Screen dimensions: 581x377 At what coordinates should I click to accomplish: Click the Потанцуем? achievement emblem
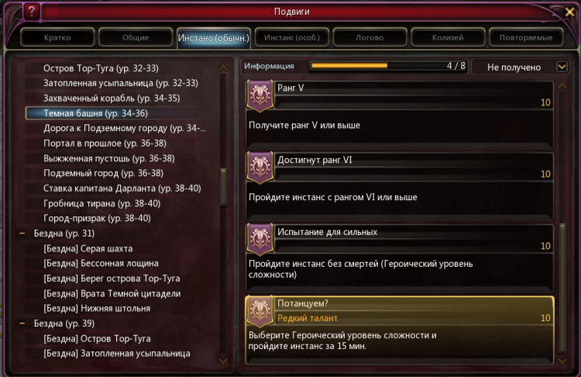coord(260,312)
